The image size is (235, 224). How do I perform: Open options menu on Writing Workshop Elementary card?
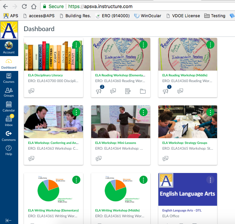(76, 180)
